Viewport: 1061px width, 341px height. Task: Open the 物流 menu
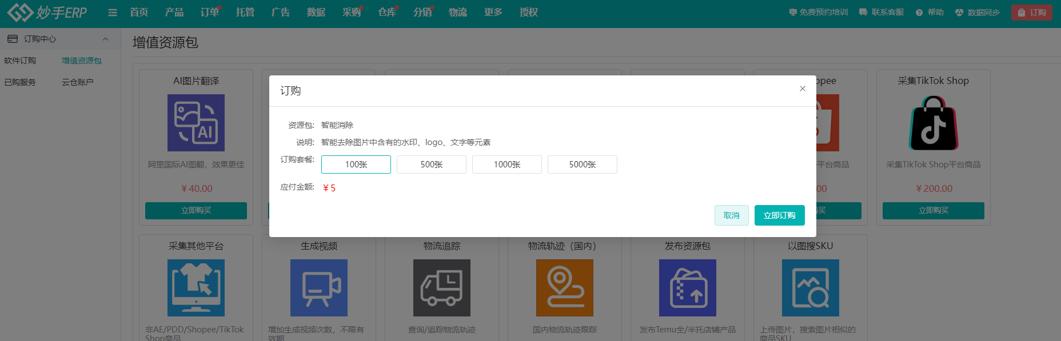click(x=458, y=13)
